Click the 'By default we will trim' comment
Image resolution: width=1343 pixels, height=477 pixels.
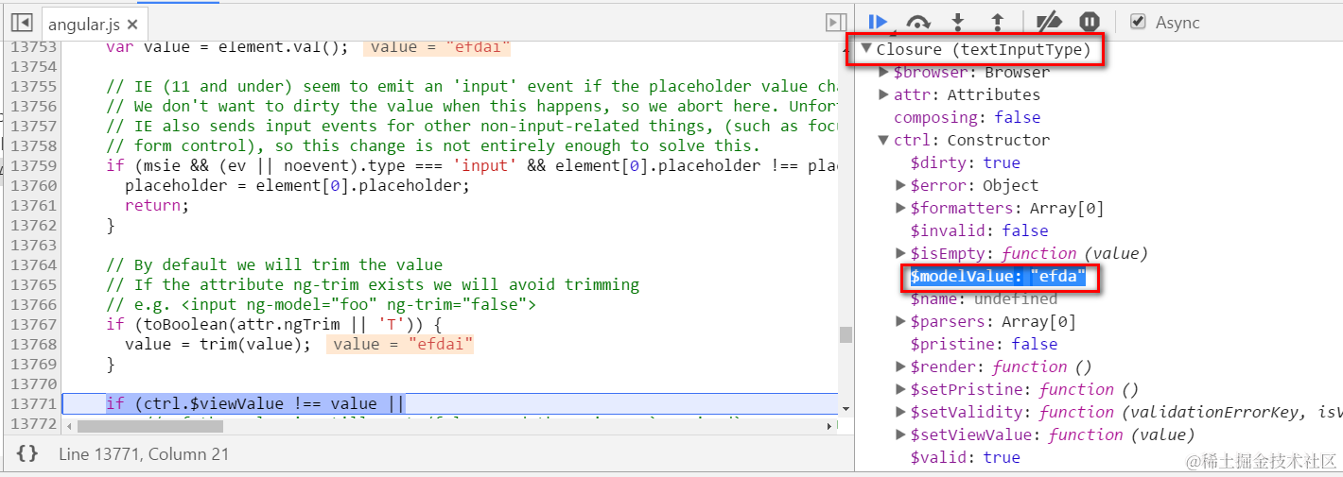(x=274, y=264)
